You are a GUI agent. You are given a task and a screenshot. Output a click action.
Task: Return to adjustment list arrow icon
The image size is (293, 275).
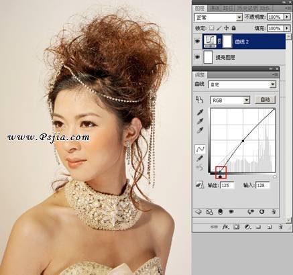tap(198, 211)
